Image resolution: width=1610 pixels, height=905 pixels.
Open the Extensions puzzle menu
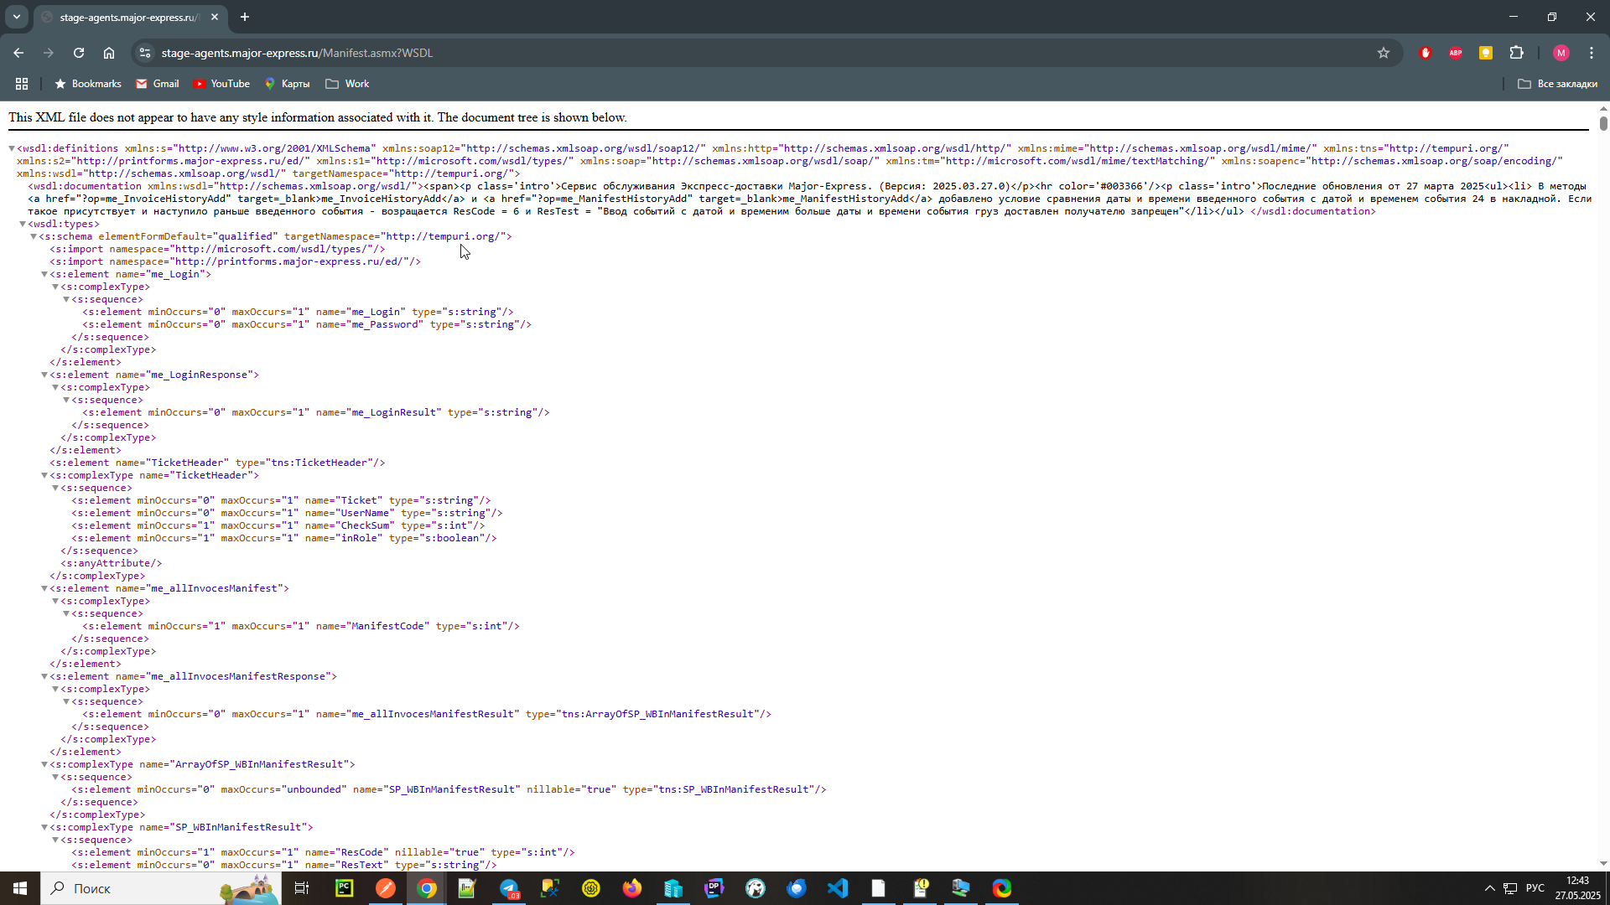1517,53
